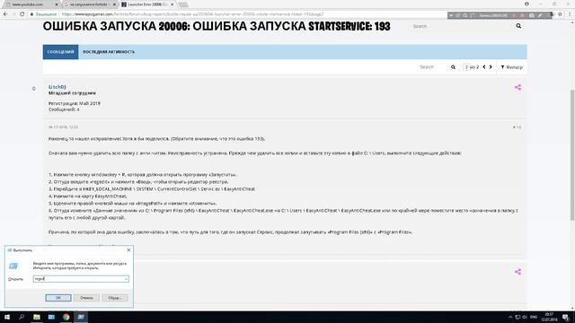The width and height of the screenshot is (575, 323).
Task: Open the Фильтр filter dropdown
Action: coord(511,67)
